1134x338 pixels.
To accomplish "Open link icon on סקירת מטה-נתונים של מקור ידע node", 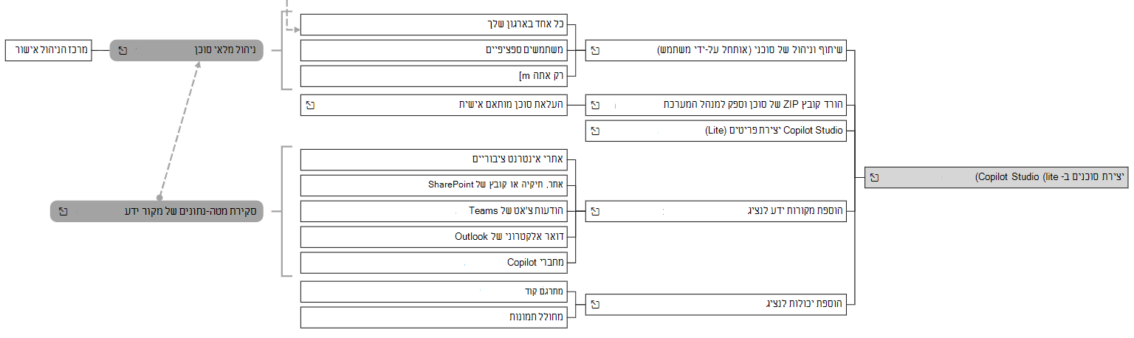I will tap(63, 211).
